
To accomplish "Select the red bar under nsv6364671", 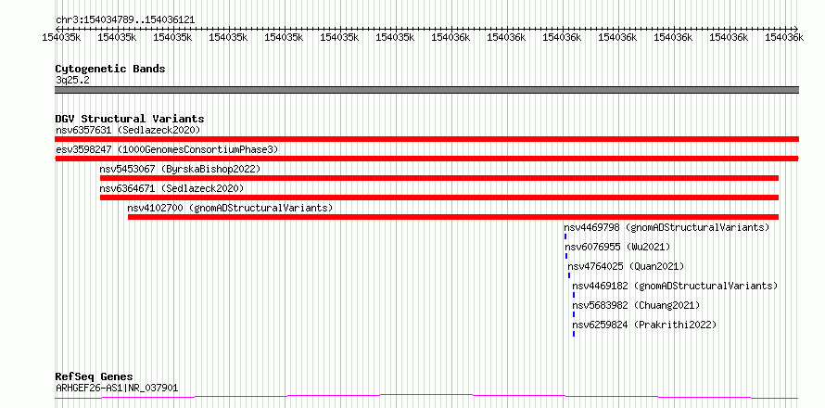I will point(438,198).
